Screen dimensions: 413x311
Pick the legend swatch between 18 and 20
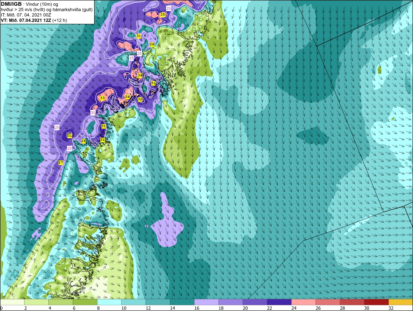(x=231, y=302)
